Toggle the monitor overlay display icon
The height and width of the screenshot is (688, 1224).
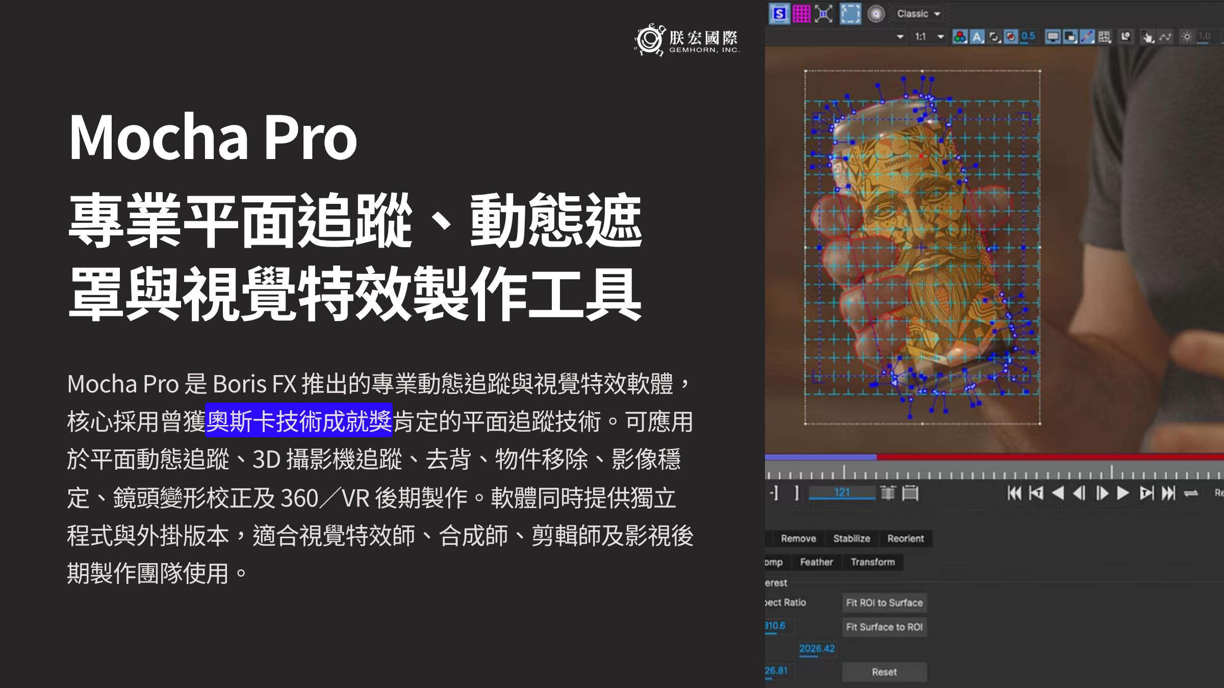(x=1053, y=37)
